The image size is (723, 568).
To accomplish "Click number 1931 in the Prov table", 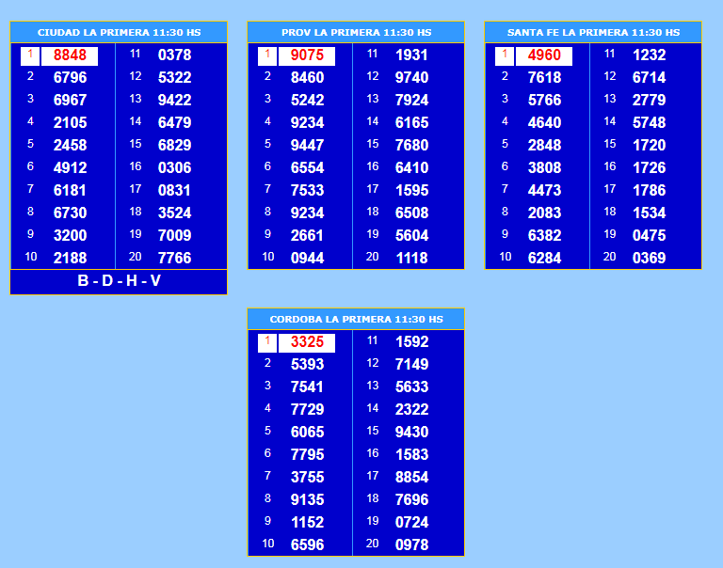I will click(411, 55).
